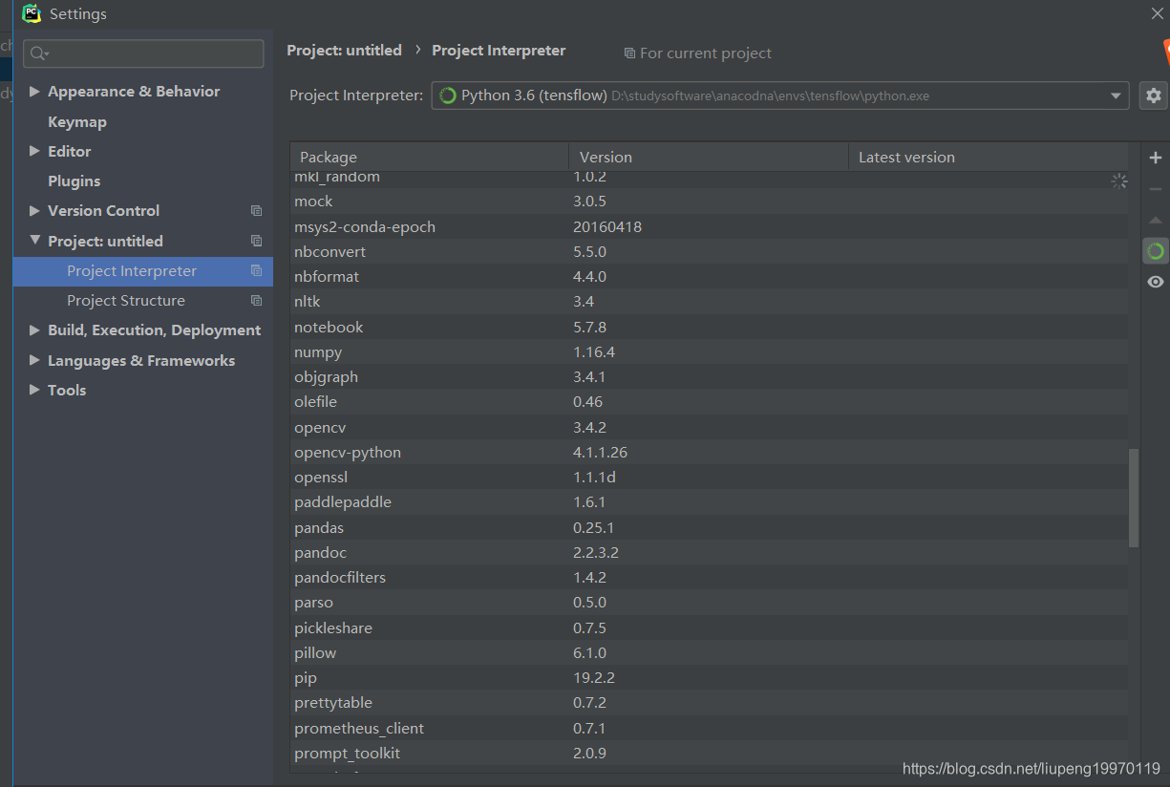Sort by the Version column header
The height and width of the screenshot is (787, 1170).
pyautogui.click(x=709, y=158)
